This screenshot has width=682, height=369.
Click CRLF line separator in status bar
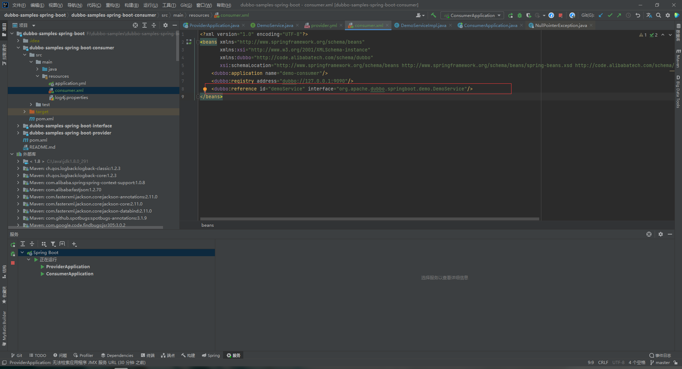point(603,362)
